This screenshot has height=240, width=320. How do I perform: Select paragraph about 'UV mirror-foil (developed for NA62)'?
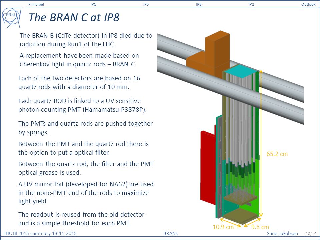point(86,193)
